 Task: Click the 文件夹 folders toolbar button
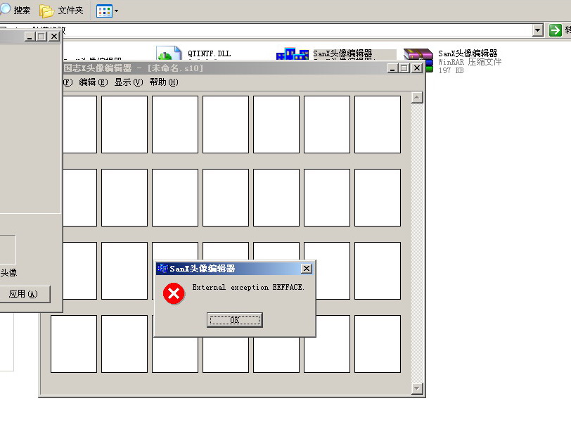61,11
